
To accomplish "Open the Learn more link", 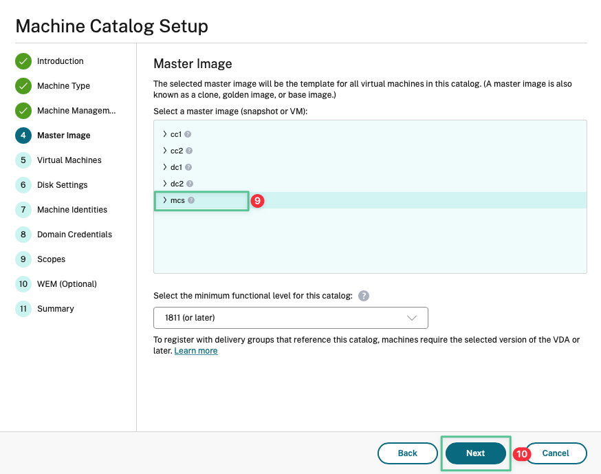I will click(196, 351).
